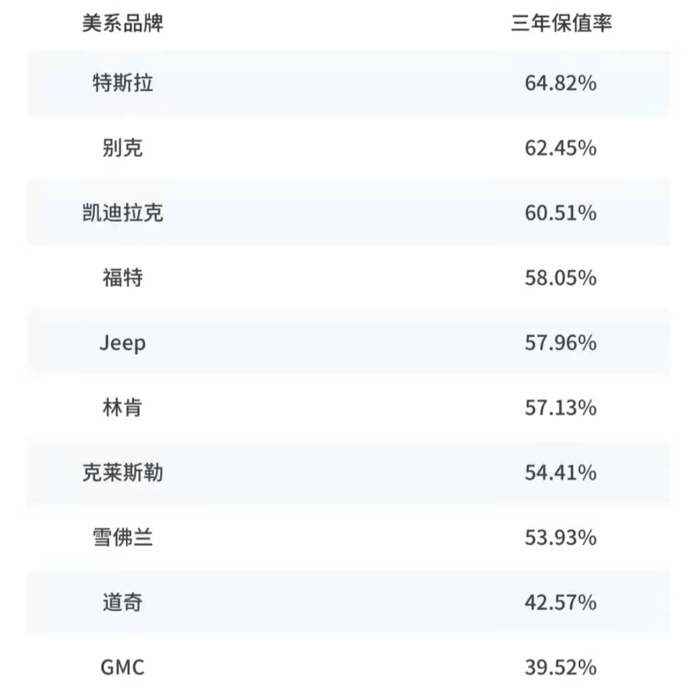This screenshot has height=700, width=697.
Task: Click the 57.13% retention value
Action: click(560, 408)
